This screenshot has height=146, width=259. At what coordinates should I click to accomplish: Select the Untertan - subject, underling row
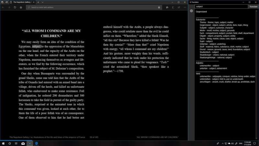[x=212, y=44]
